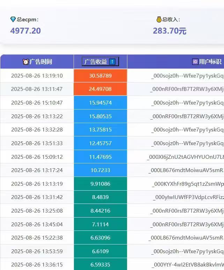This screenshot has height=270, width=224.
Task: Click the green revenue cell 6.6109
Action: click(100, 251)
